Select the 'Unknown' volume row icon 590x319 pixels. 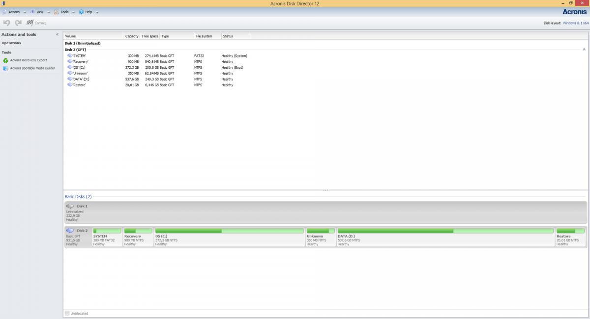click(x=70, y=73)
